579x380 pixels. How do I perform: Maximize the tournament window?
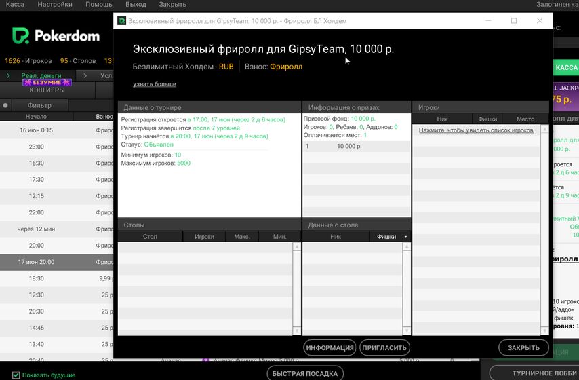pyautogui.click(x=514, y=21)
